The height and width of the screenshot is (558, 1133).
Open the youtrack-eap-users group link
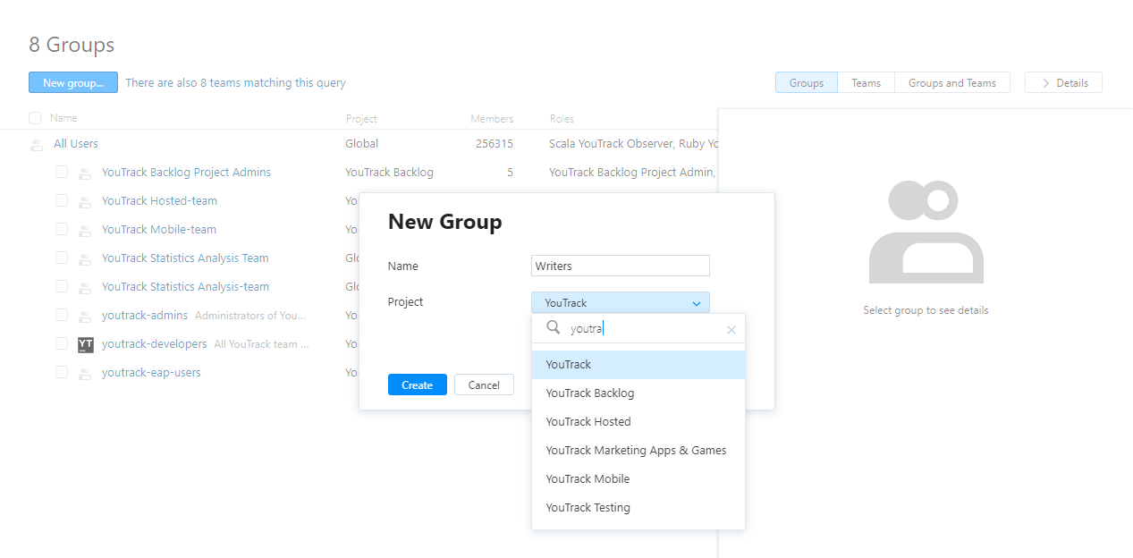click(151, 372)
